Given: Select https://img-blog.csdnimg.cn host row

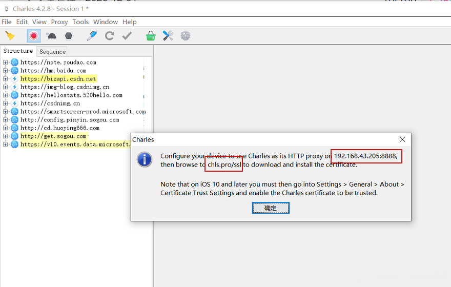Looking at the screenshot, I should (x=65, y=87).
